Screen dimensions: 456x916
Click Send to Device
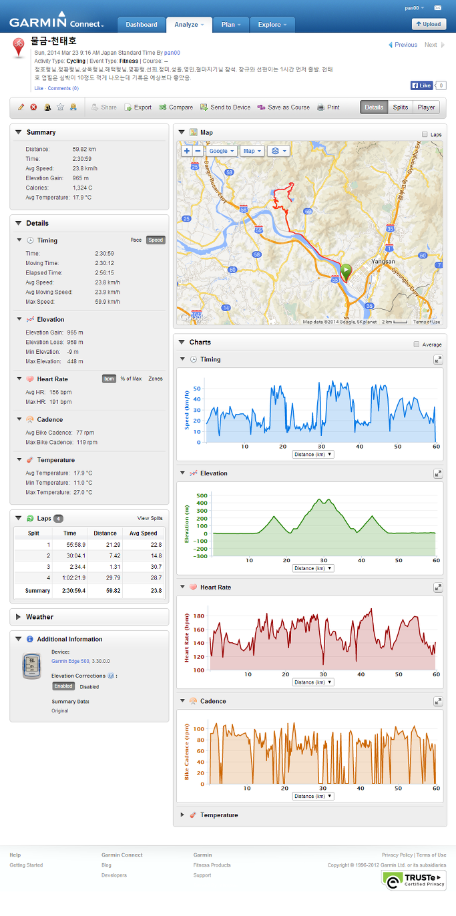pyautogui.click(x=225, y=107)
